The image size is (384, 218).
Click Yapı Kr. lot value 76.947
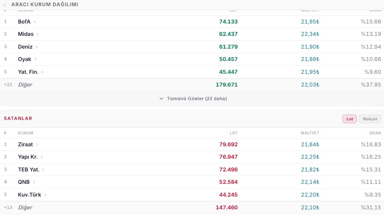pos(228,157)
